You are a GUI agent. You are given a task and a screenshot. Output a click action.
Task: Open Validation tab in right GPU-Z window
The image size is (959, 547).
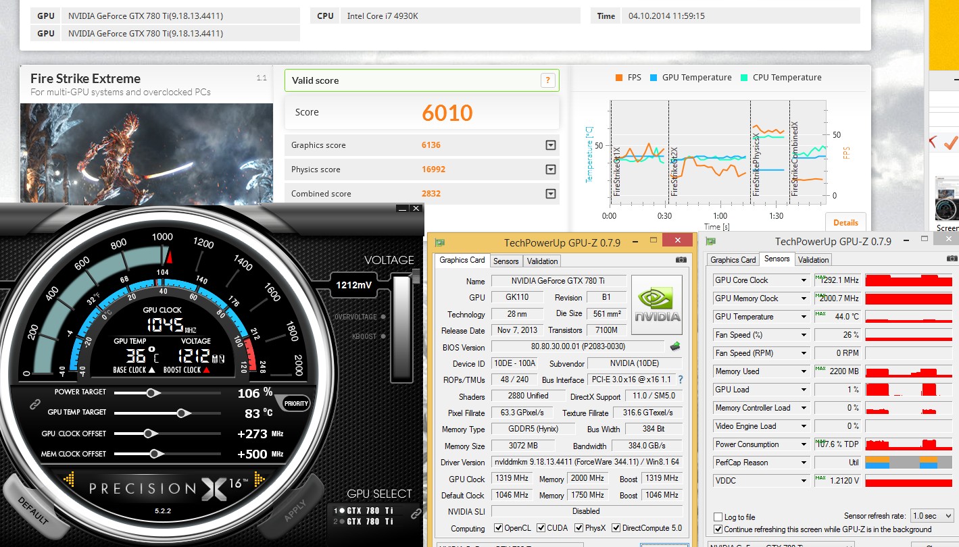click(813, 260)
